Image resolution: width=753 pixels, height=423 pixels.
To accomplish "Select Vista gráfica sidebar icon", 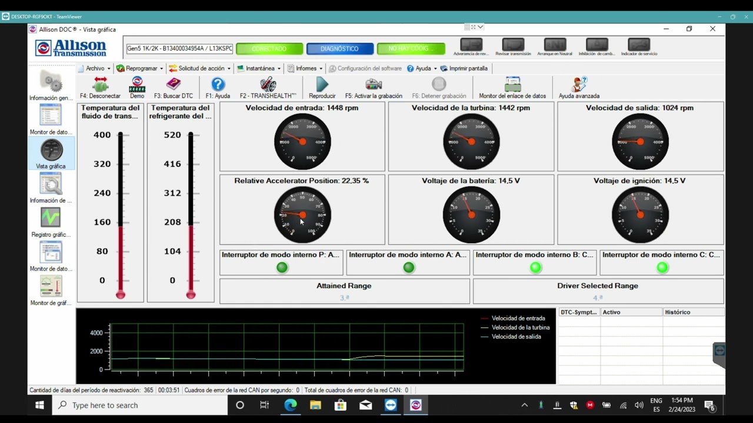I will [x=51, y=150].
